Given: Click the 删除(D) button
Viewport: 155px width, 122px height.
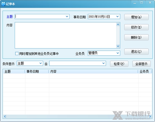Looking at the screenshot, I should (136, 37).
